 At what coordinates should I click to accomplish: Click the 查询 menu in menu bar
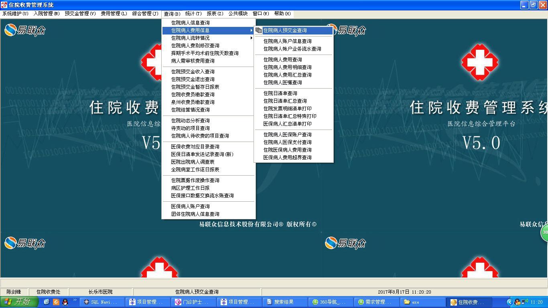[x=172, y=14]
